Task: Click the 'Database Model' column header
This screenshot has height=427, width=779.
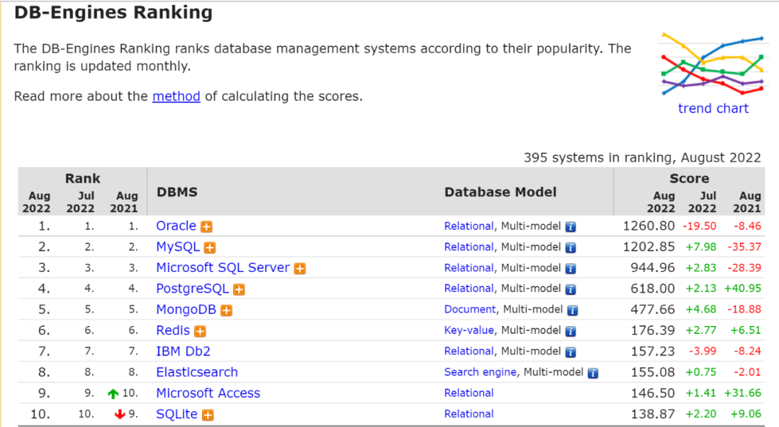Action: [501, 192]
